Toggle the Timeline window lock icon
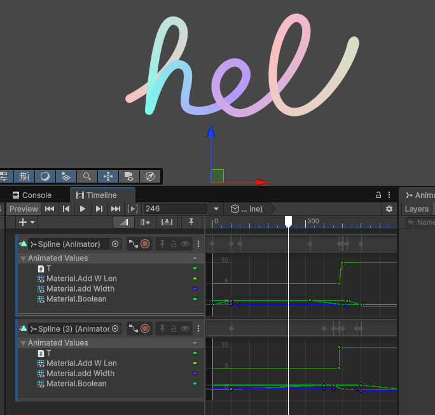 point(378,195)
